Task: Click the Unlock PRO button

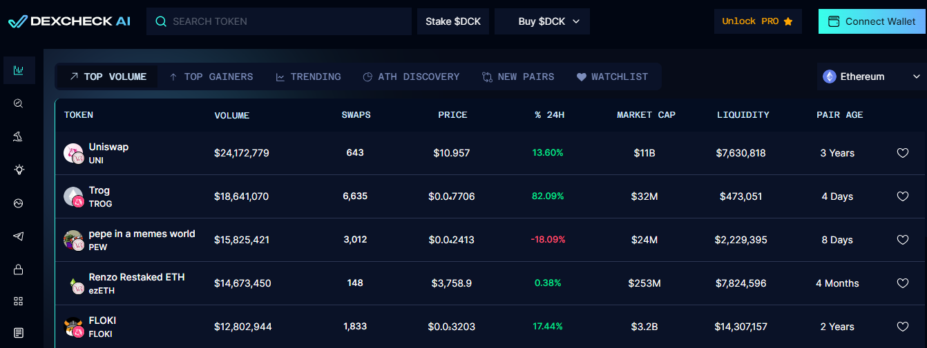Action: click(758, 21)
